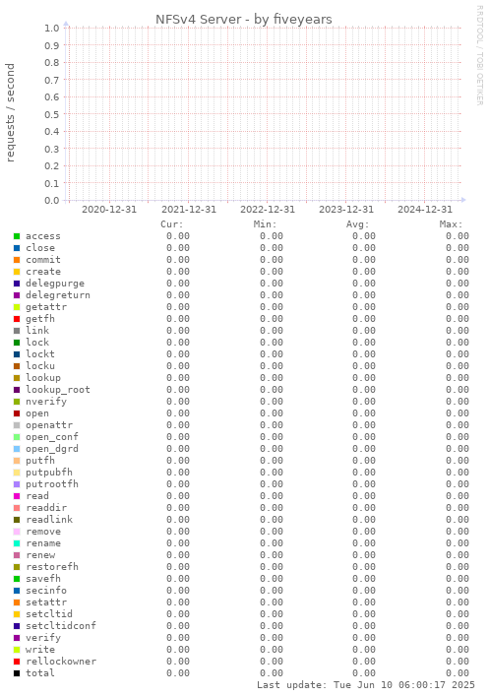Click the lime swatch beside getattr
This screenshot has height=697, width=489.
click(x=17, y=307)
